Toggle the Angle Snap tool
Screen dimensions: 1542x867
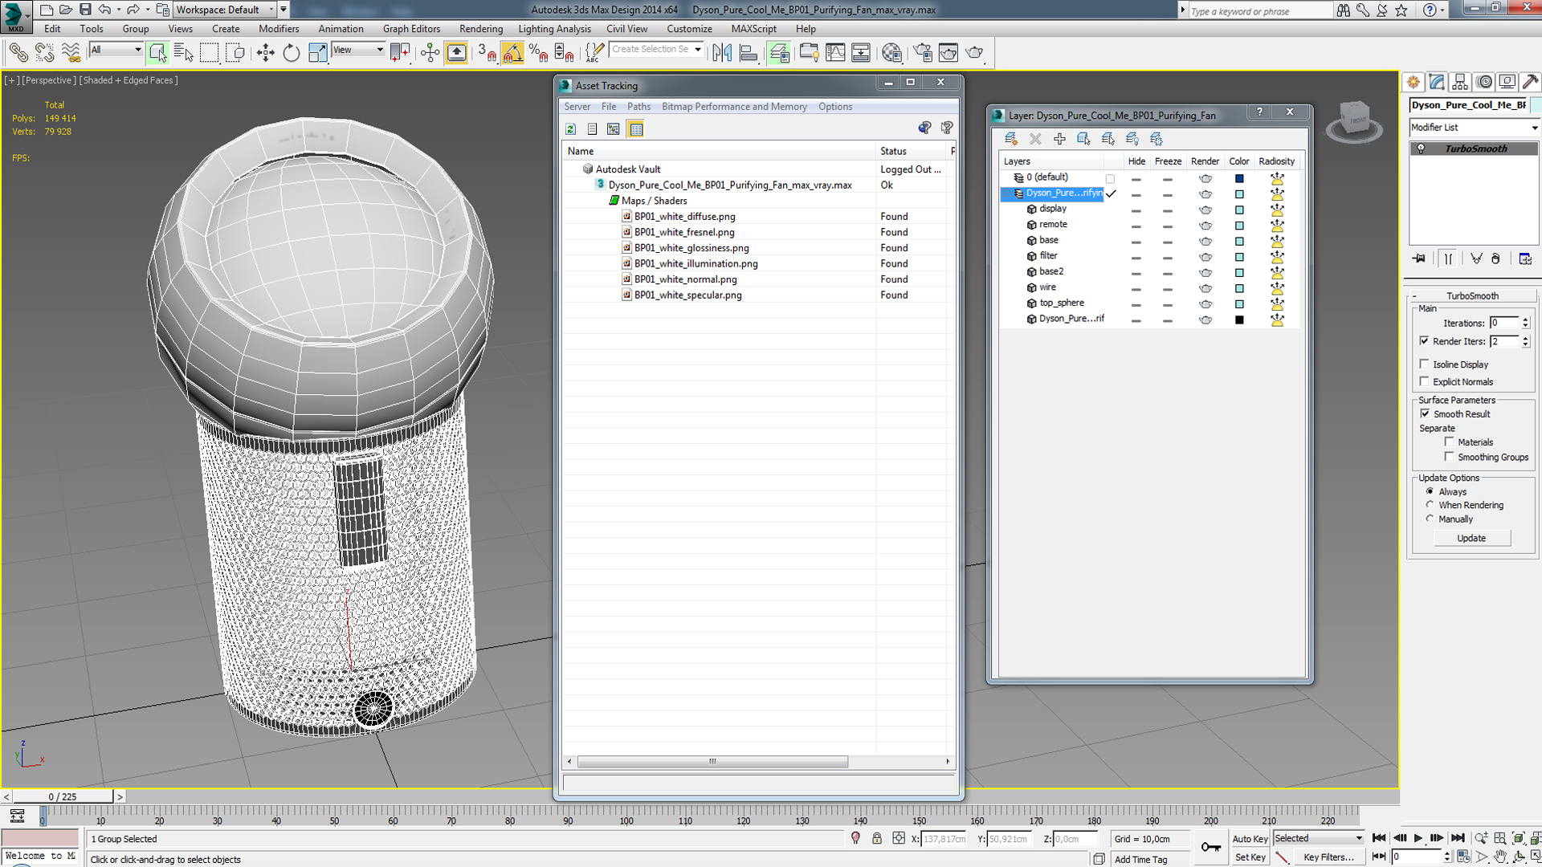[x=512, y=53]
